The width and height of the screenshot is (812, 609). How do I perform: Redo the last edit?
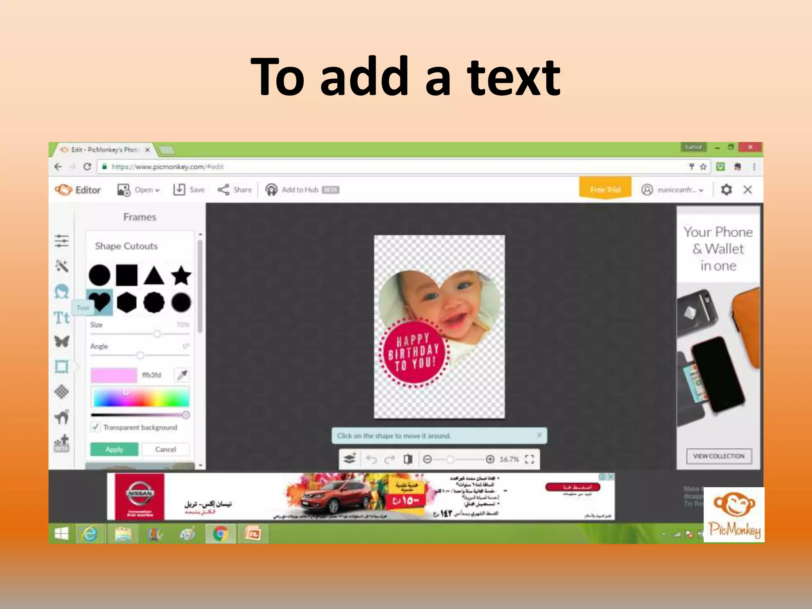pyautogui.click(x=389, y=459)
